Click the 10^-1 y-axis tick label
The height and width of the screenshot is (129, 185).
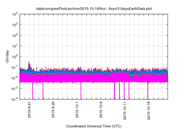pyautogui.click(x=15, y=67)
